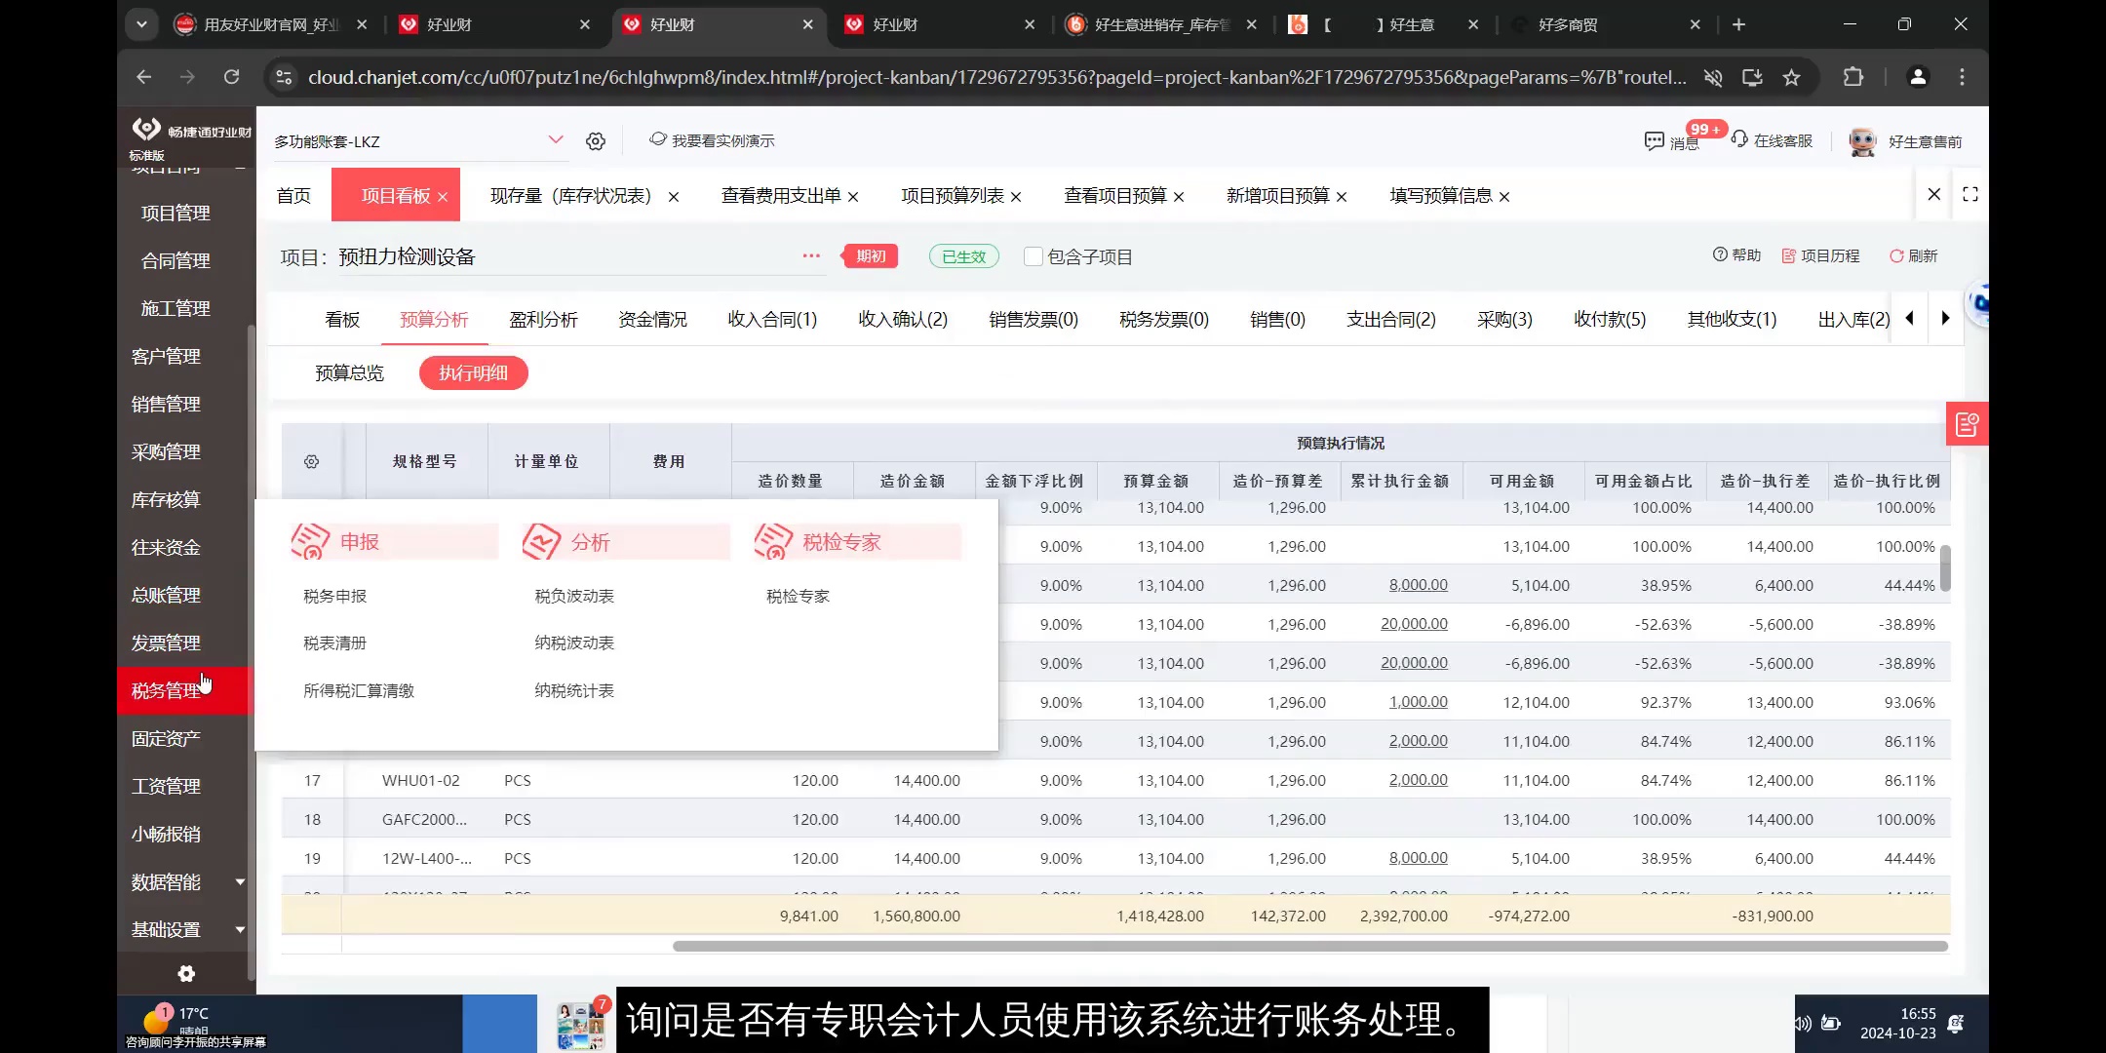Open 在线客服 online support headset icon
2106x1053 pixels.
[x=1738, y=139]
